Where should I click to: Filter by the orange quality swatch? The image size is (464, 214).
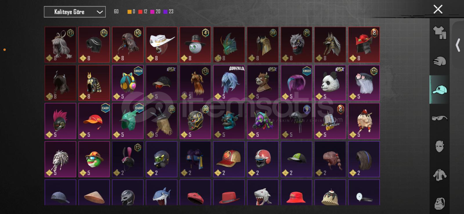click(x=129, y=12)
